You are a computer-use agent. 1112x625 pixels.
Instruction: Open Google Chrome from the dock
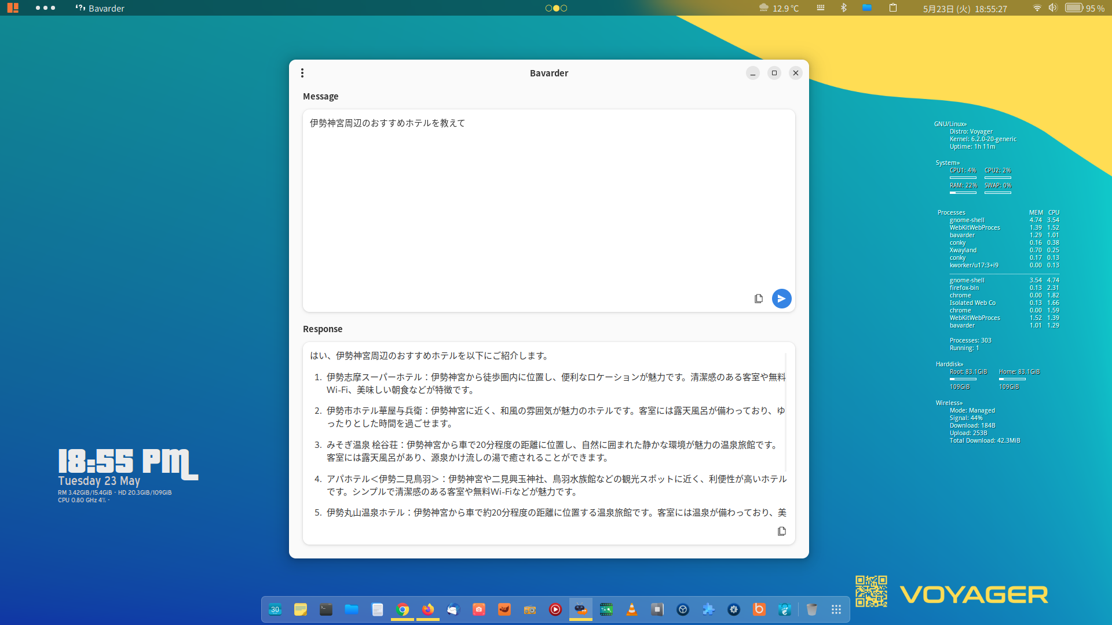403,609
